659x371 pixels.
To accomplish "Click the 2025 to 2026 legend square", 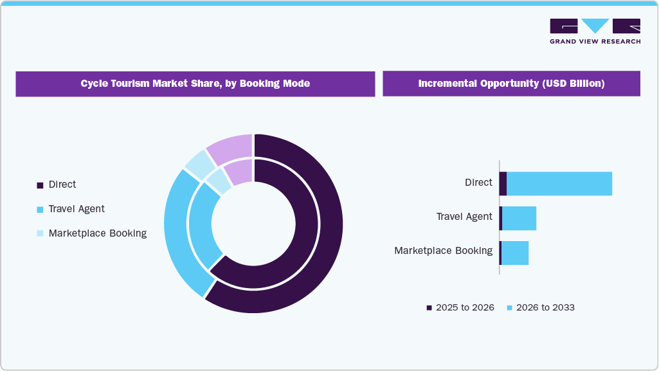I will (428, 307).
